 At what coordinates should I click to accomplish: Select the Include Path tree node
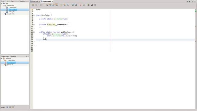(x=11, y=14)
